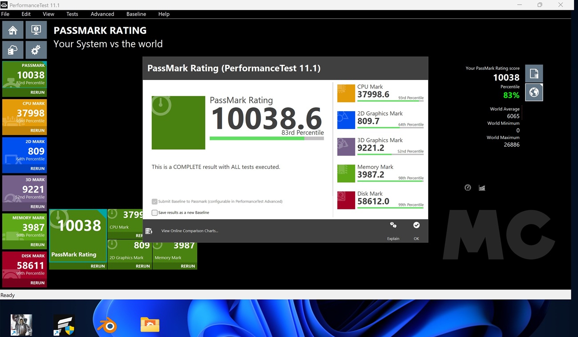Click the cloud upload baseline icon

click(13, 50)
